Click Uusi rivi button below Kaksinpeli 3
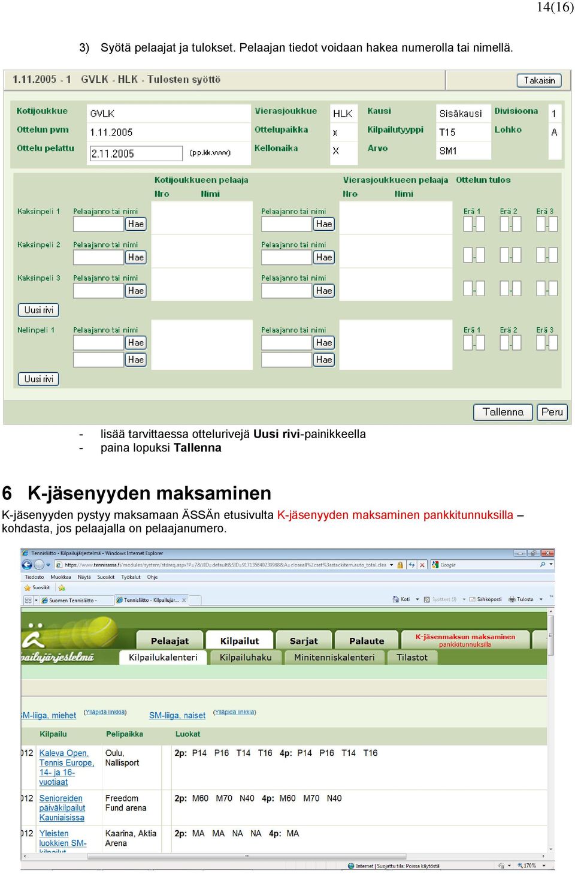The height and width of the screenshot is (874, 575). tap(38, 310)
